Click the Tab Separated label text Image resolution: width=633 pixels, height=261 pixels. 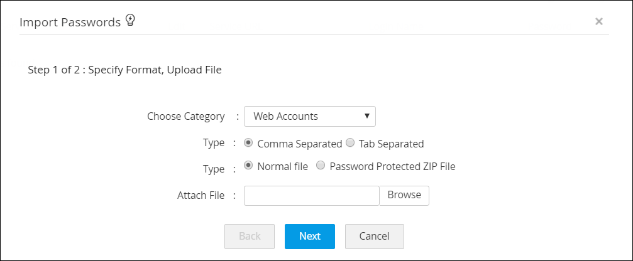pyautogui.click(x=391, y=144)
